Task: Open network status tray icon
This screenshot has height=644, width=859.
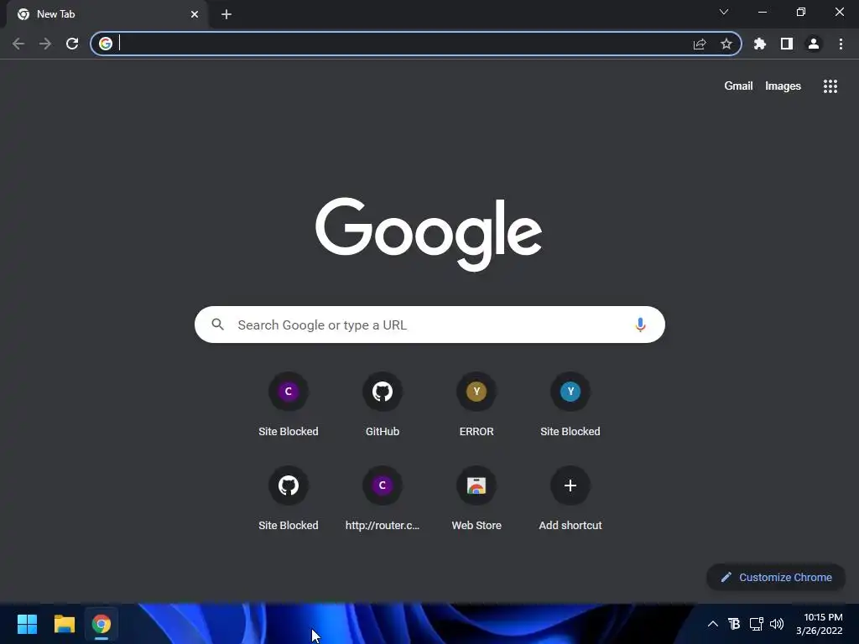Action: (756, 624)
